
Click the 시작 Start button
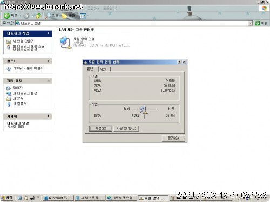click(x=7, y=198)
